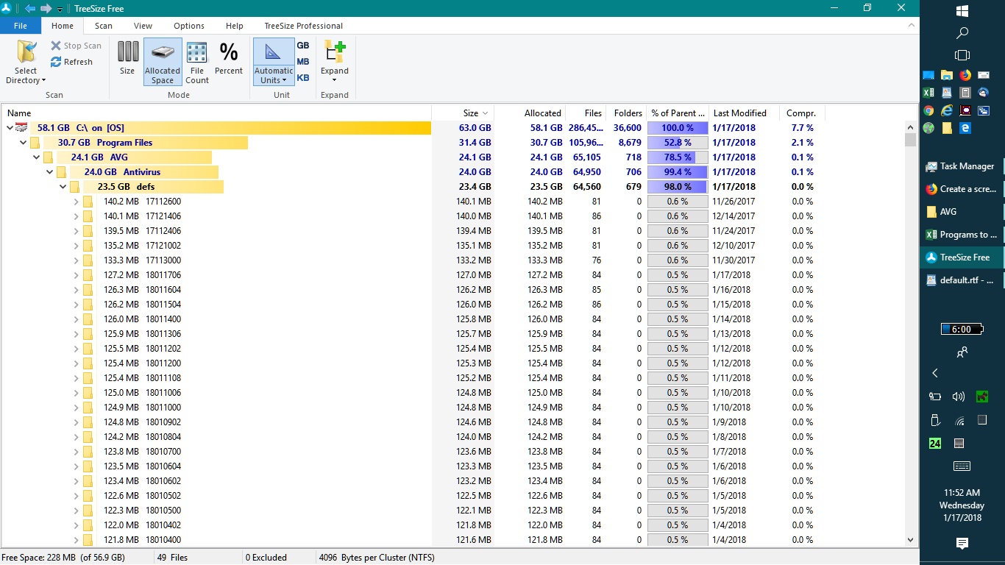Screen dimensions: 1005x565
Task: Click the Select Directory icon
Action: point(26,53)
